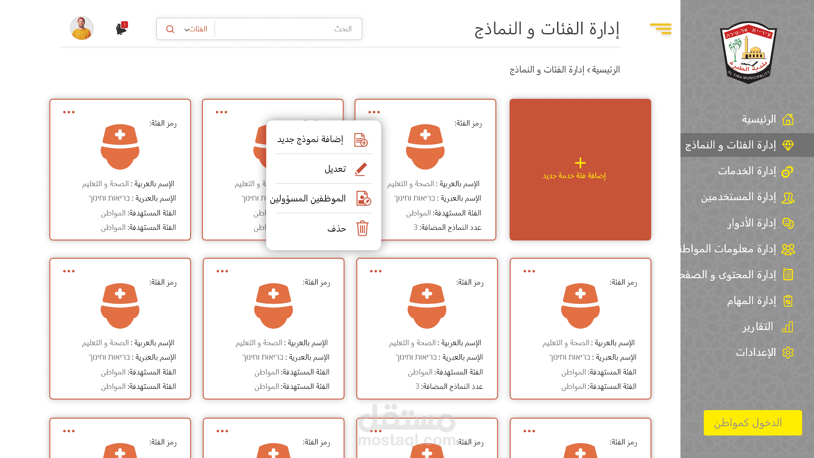
Task: Open the user profile avatar
Action: coord(82,28)
